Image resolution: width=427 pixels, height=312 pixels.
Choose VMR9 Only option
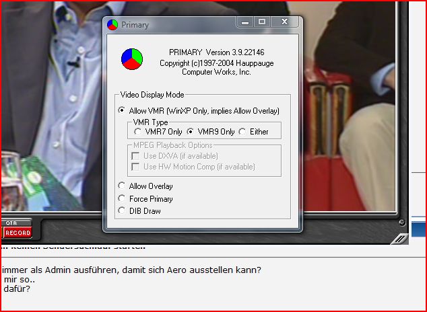click(x=190, y=132)
